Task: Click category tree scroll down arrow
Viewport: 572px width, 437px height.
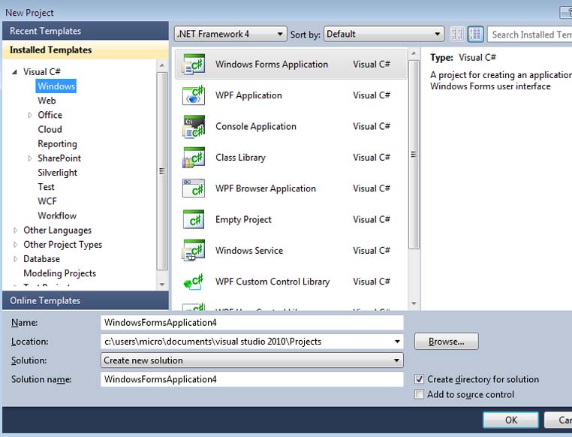Action: [162, 285]
